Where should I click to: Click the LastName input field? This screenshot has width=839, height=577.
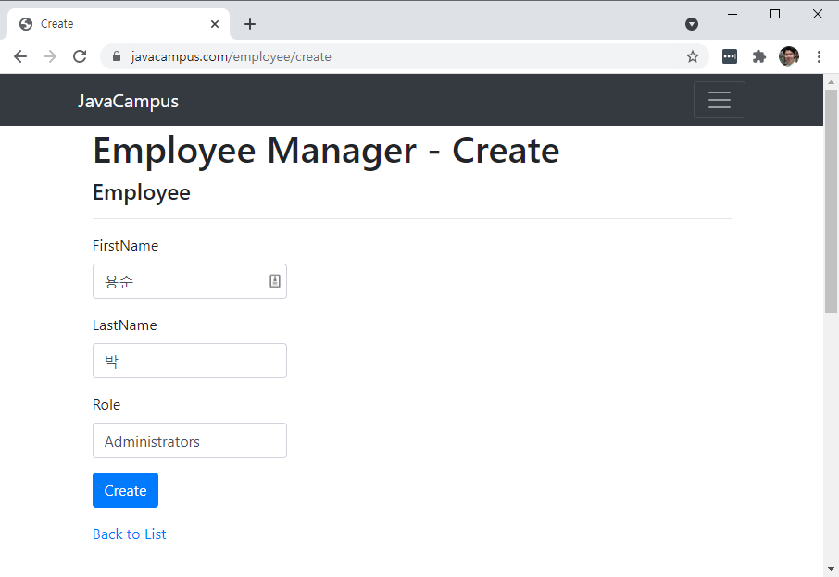click(x=190, y=361)
